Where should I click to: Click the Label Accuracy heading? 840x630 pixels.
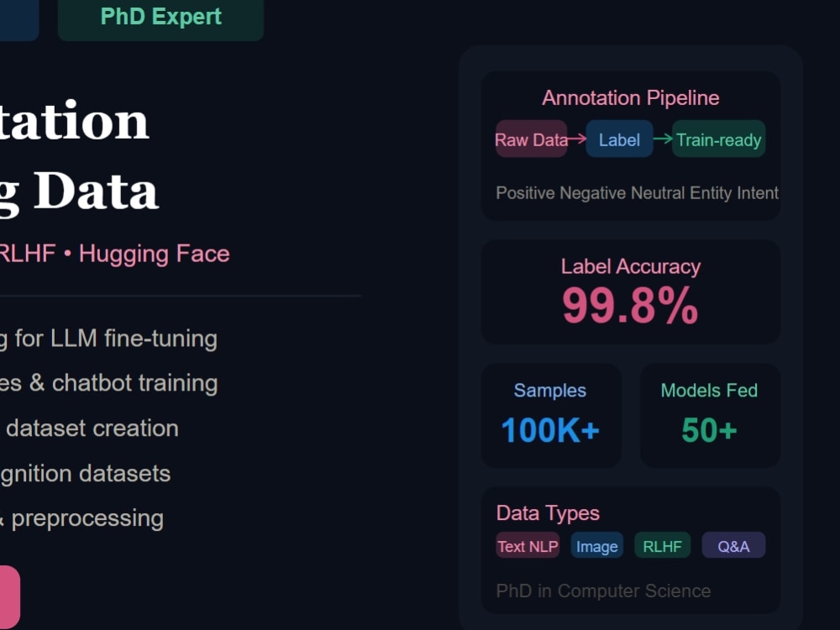tap(631, 266)
